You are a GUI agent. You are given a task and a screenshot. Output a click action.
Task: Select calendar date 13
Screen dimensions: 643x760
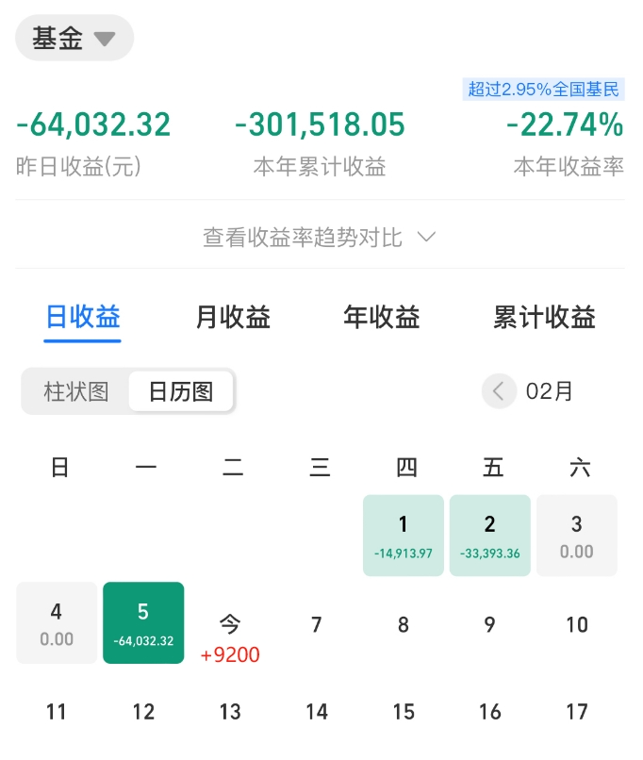(230, 712)
